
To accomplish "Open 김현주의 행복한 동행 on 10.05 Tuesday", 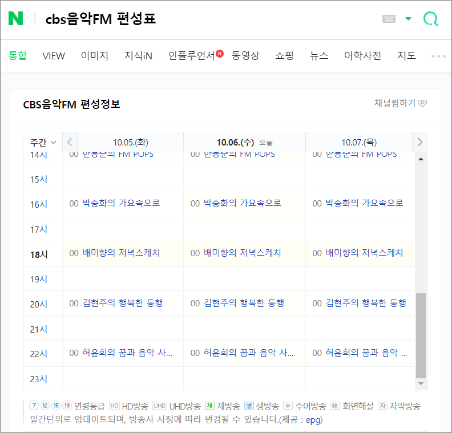I will point(123,303).
